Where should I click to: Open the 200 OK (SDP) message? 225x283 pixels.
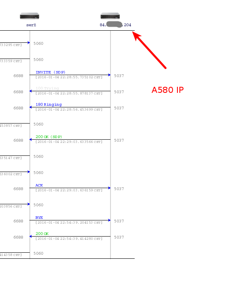(x=49, y=137)
